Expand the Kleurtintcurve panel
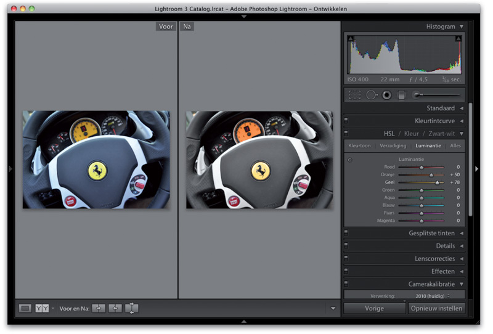 (x=462, y=121)
